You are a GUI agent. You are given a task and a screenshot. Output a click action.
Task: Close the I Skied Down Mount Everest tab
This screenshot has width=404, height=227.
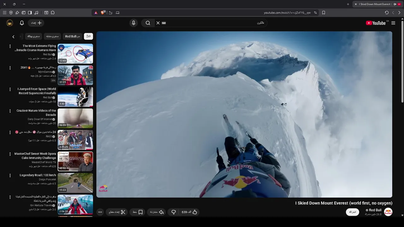coord(356,4)
